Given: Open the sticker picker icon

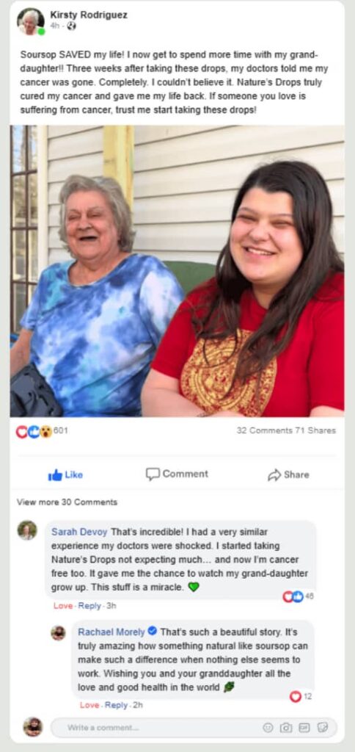Looking at the screenshot, I should tap(323, 728).
